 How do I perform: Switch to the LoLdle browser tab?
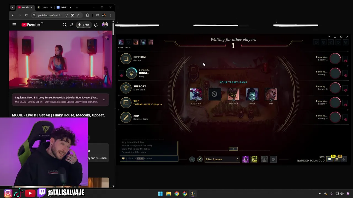(x=44, y=7)
